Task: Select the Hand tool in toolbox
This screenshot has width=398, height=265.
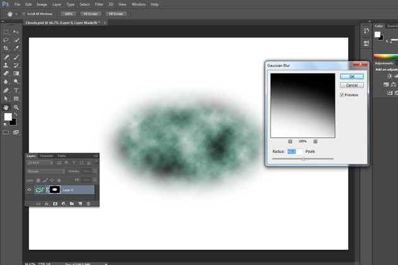Action: [x=6, y=108]
